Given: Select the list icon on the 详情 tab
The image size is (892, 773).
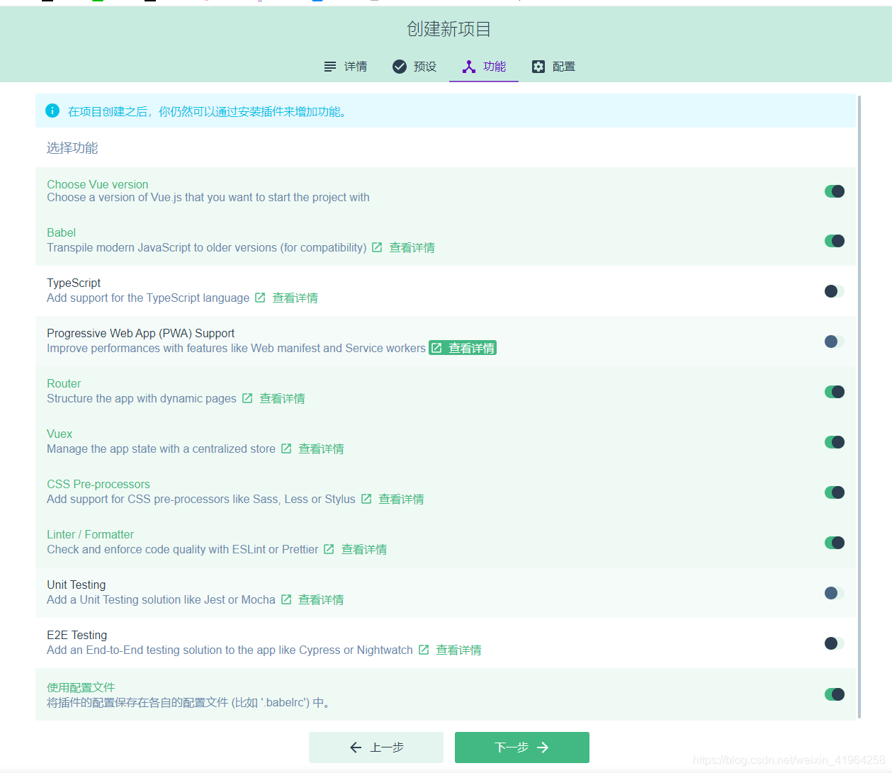Looking at the screenshot, I should coord(330,66).
